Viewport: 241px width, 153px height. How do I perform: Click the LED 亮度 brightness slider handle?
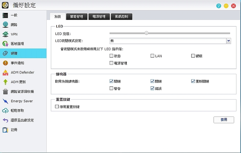[x=146, y=33]
